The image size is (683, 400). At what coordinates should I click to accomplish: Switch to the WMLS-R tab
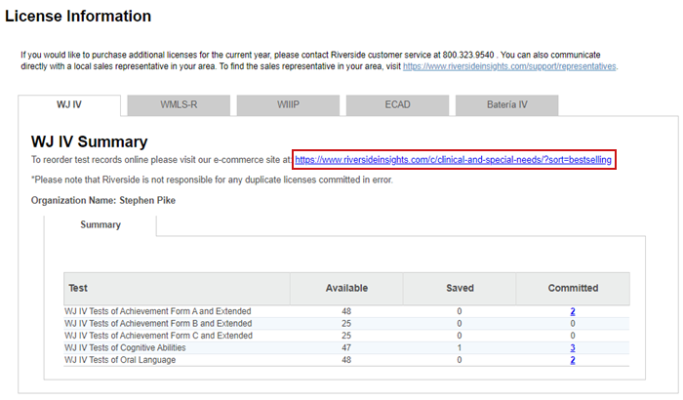click(177, 105)
